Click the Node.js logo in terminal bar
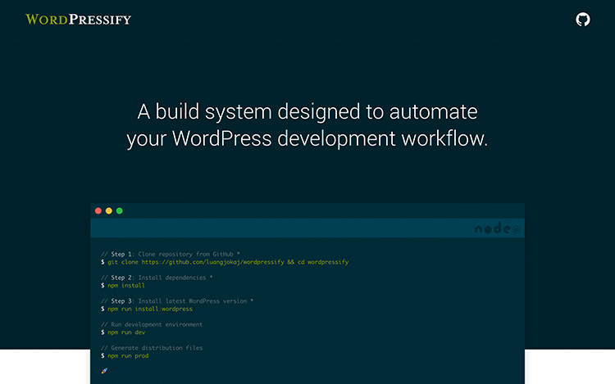Screen dimensions: 615x384 pos(497,230)
